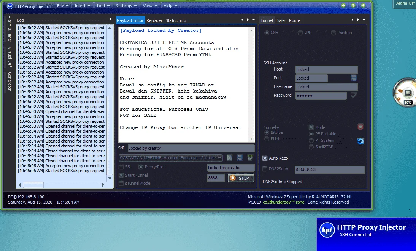Open the Tool menu

(103, 6)
